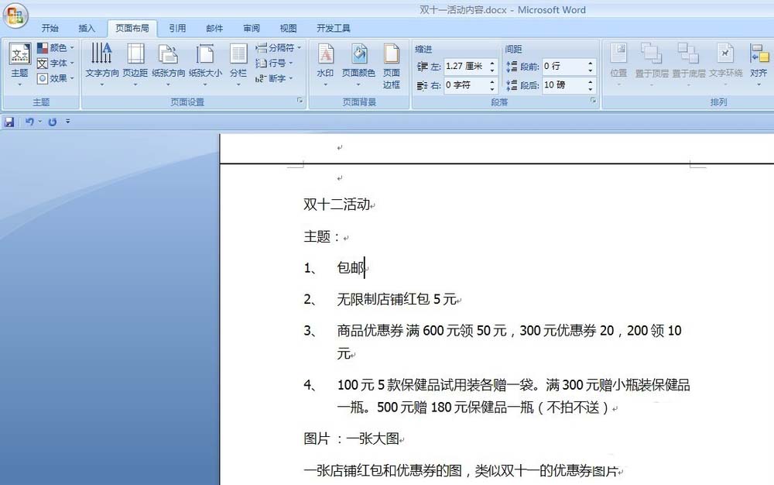Click the 页面边框 page borders icon
This screenshot has width=774, height=485.
392,54
